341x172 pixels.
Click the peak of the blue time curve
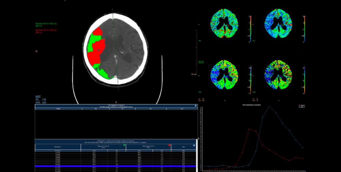pyautogui.click(x=269, y=106)
